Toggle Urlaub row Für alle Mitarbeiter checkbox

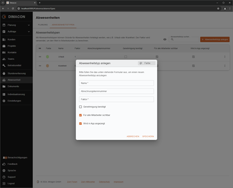157,57
